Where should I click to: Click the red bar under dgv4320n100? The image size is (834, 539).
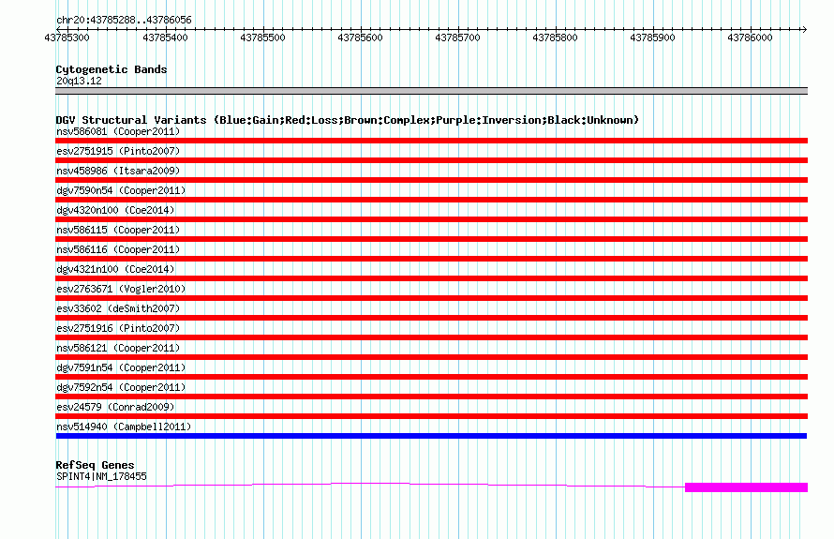pos(431,219)
